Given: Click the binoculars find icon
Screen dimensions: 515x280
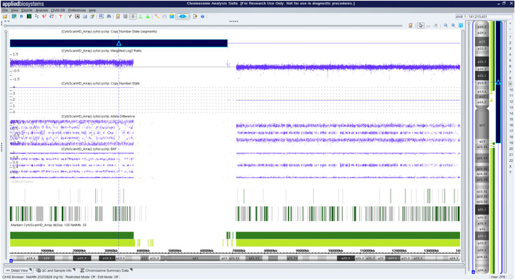Looking at the screenshot, I should 108,17.
